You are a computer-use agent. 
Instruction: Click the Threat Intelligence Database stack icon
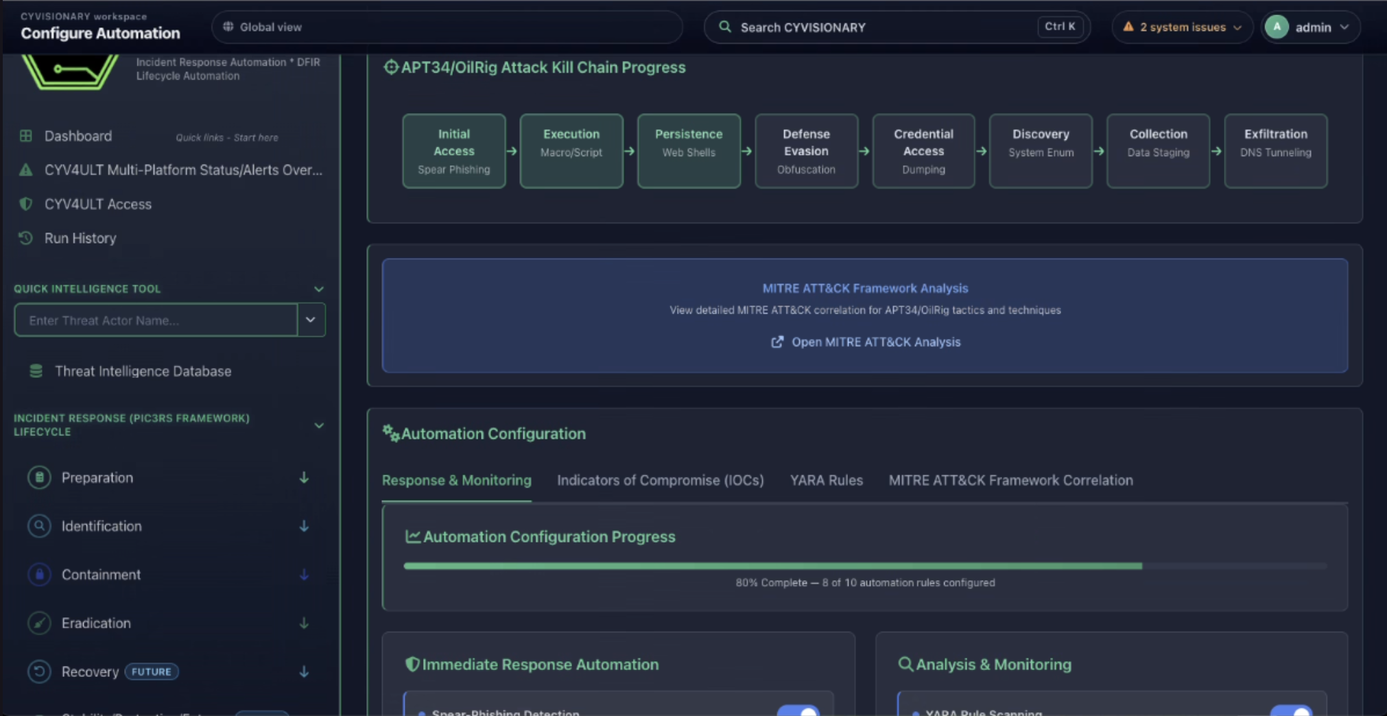pos(36,371)
